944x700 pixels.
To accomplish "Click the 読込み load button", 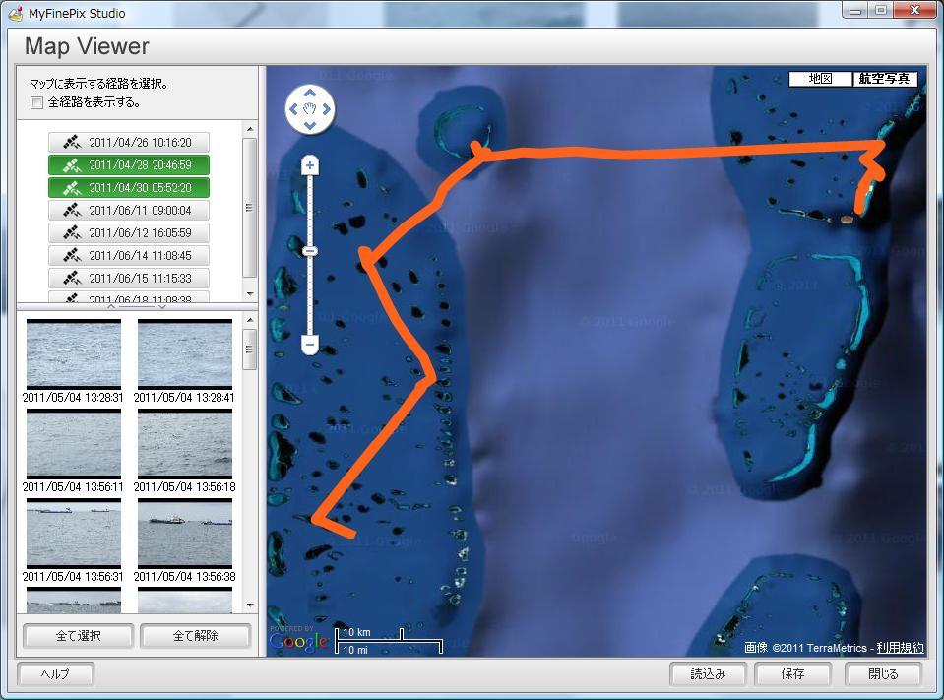I will (x=708, y=674).
